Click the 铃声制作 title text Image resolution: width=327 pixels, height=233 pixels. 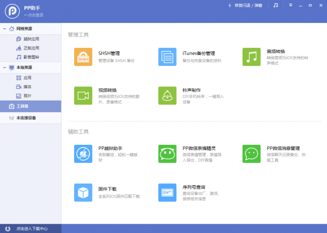(191, 90)
